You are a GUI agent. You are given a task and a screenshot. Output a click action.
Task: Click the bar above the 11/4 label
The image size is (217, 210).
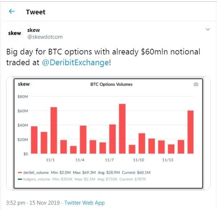(x=83, y=140)
